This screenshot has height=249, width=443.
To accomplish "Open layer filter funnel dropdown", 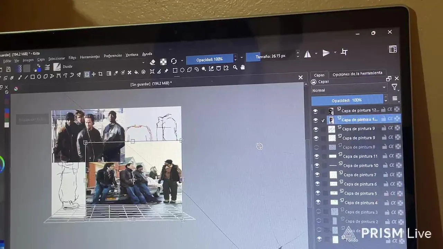I will [395, 87].
